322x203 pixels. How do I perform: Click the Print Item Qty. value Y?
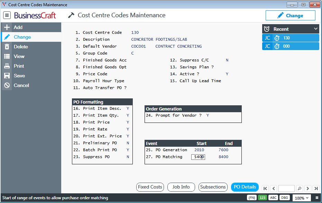point(128,115)
